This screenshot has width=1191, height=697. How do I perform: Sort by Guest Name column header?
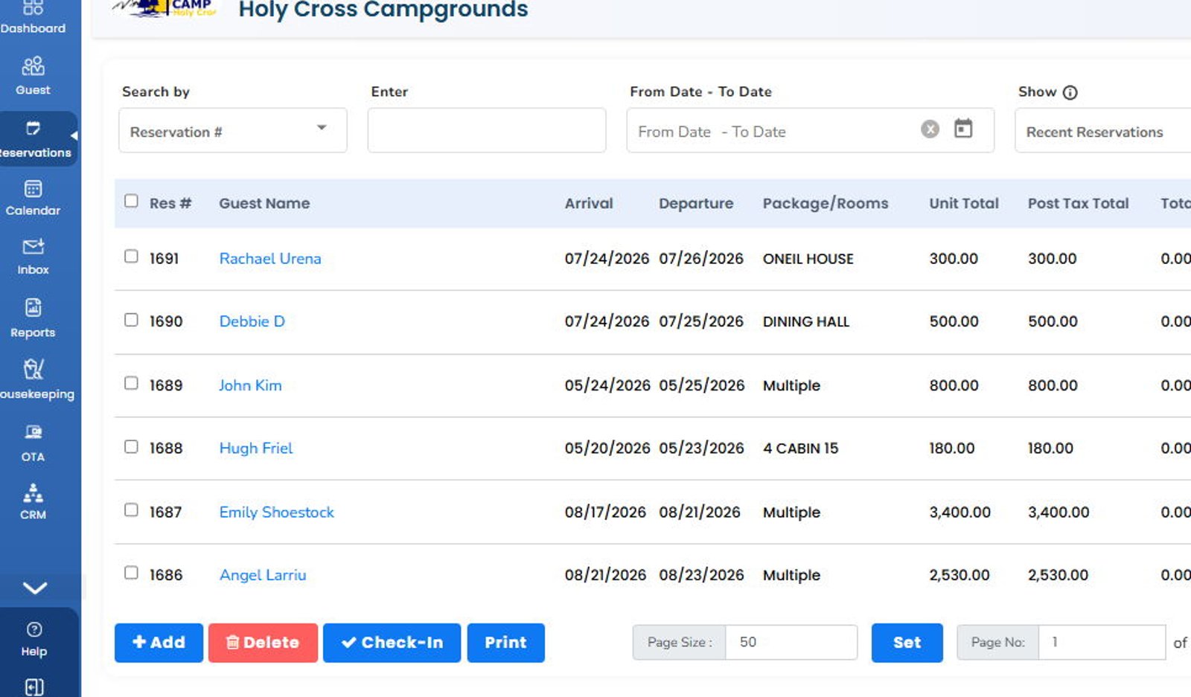(264, 203)
